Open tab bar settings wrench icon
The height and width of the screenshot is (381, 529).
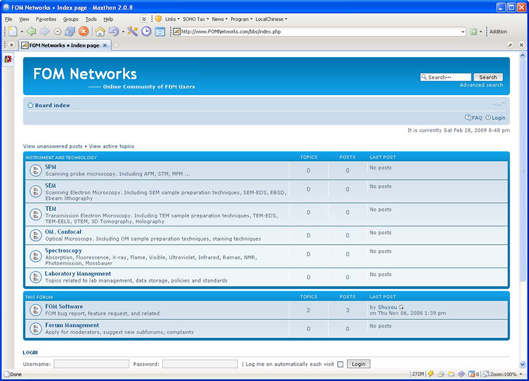[510, 45]
